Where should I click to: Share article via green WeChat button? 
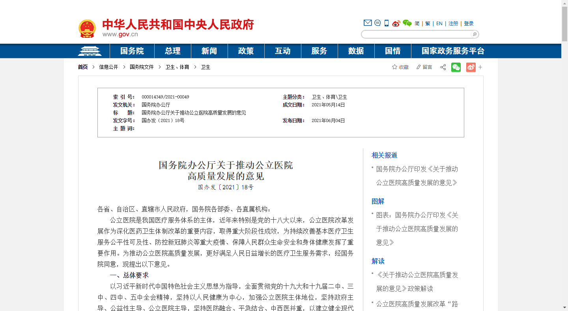click(456, 67)
